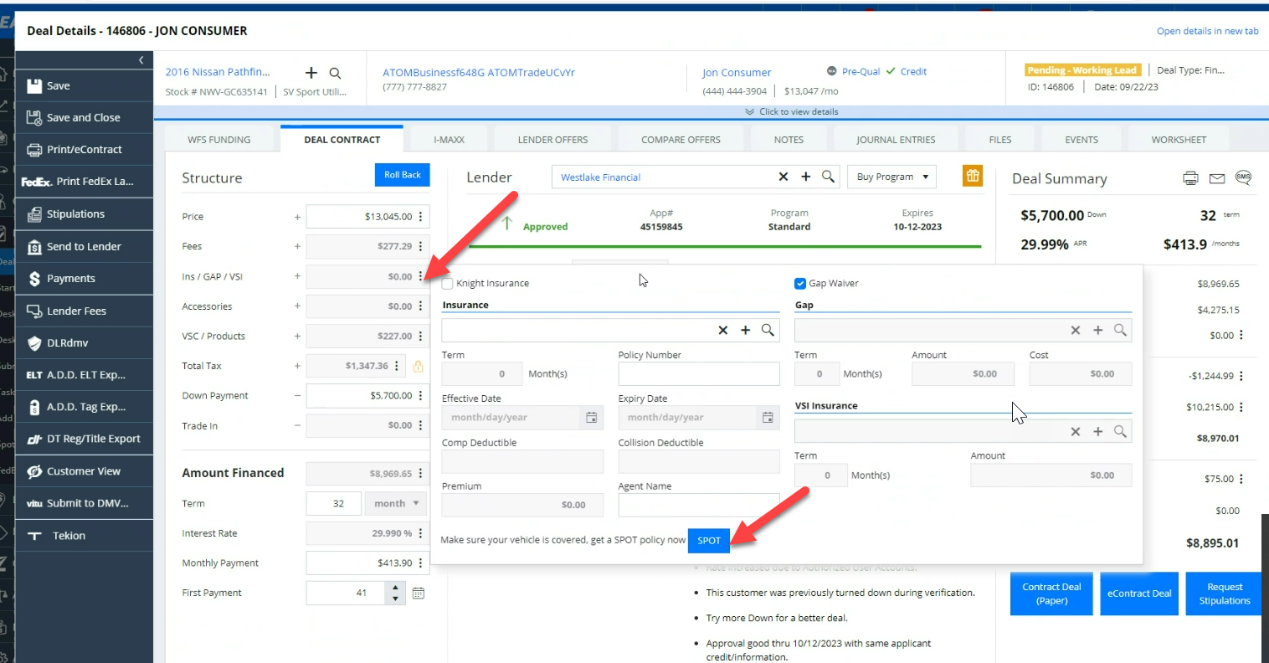Click the Credit status link
1269x663 pixels.
tap(913, 72)
